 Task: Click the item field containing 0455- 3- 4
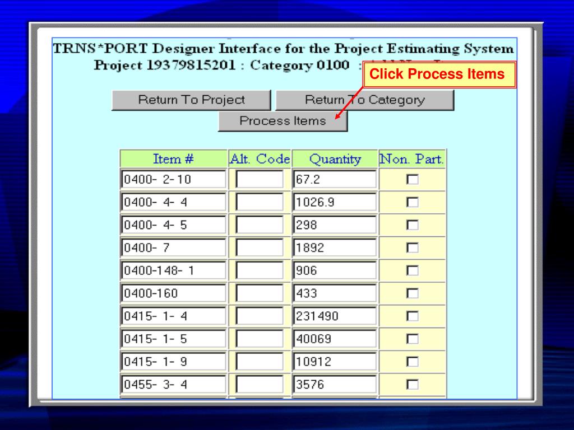click(x=174, y=384)
